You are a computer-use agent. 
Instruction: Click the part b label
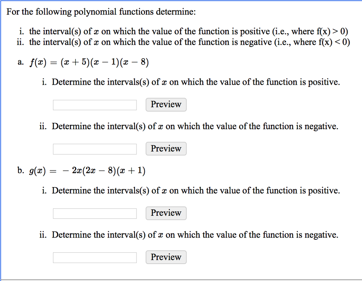[20, 170]
